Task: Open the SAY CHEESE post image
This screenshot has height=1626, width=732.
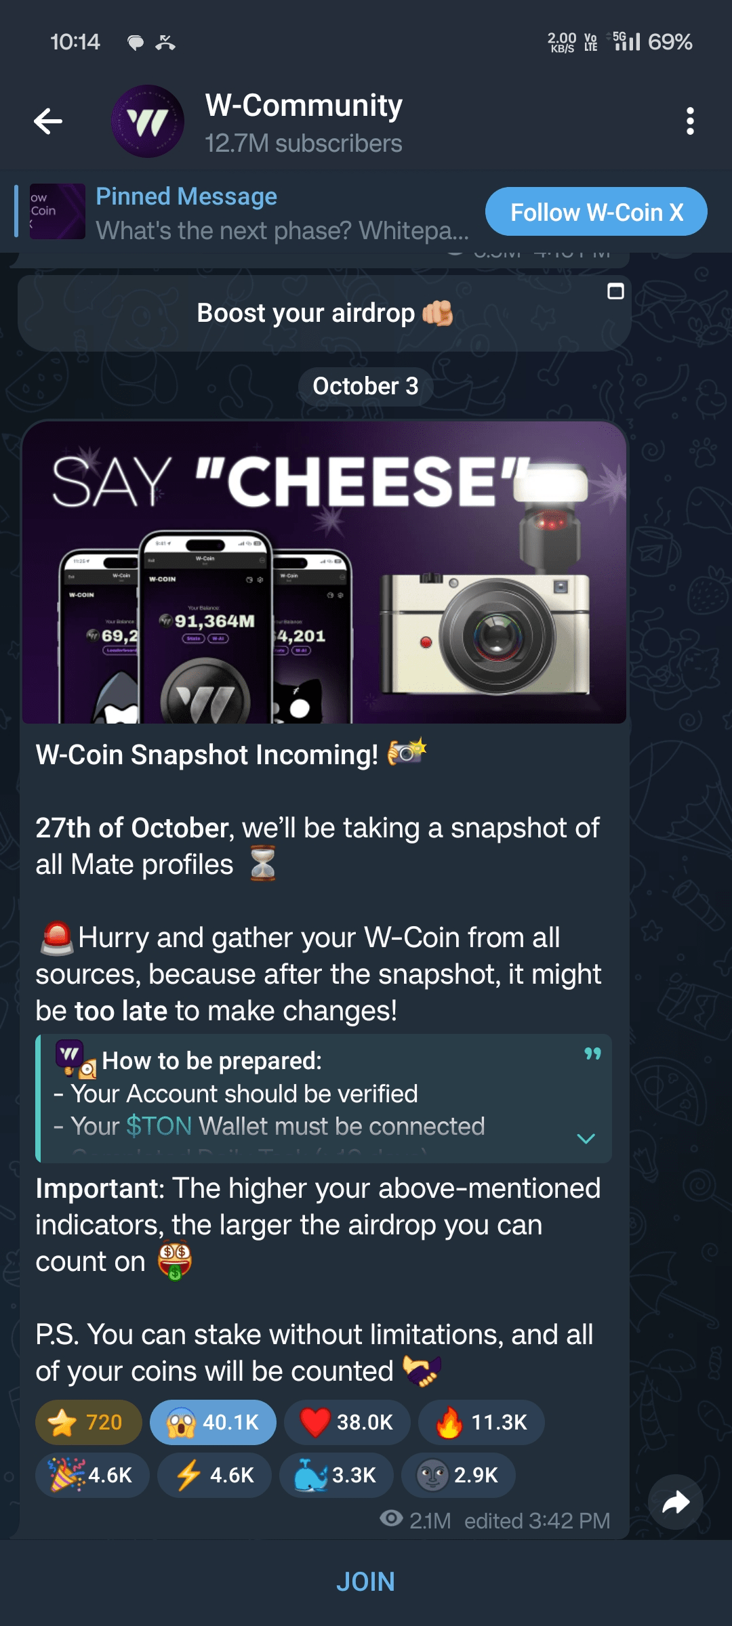Action: pos(324,572)
